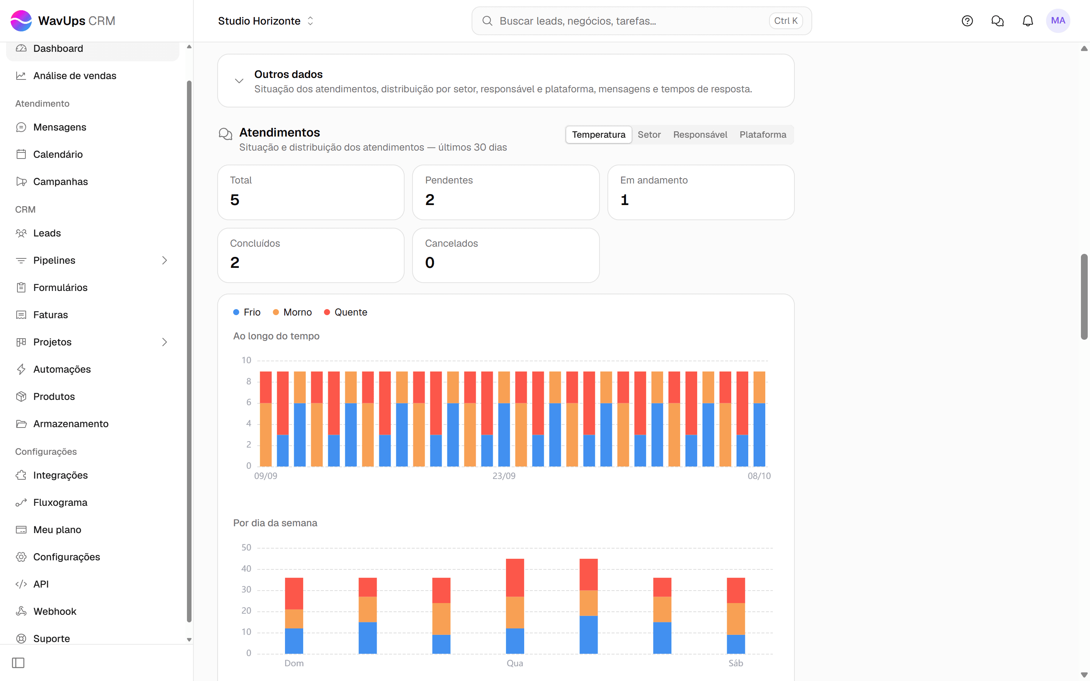
Task: Open the chat bubbles icon in the header
Action: tap(997, 21)
